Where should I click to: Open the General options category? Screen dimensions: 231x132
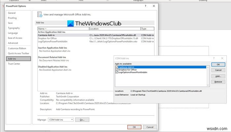[12, 13]
